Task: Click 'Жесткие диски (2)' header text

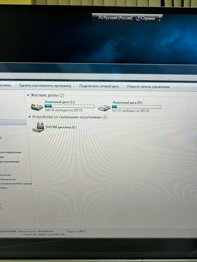Action: tap(47, 95)
